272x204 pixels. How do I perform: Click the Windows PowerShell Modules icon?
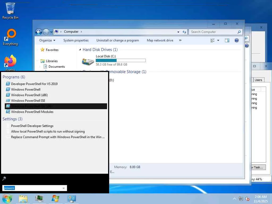[8, 112]
